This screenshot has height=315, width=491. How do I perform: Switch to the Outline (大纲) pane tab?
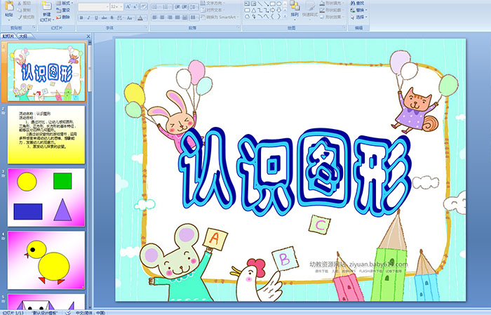coord(23,36)
